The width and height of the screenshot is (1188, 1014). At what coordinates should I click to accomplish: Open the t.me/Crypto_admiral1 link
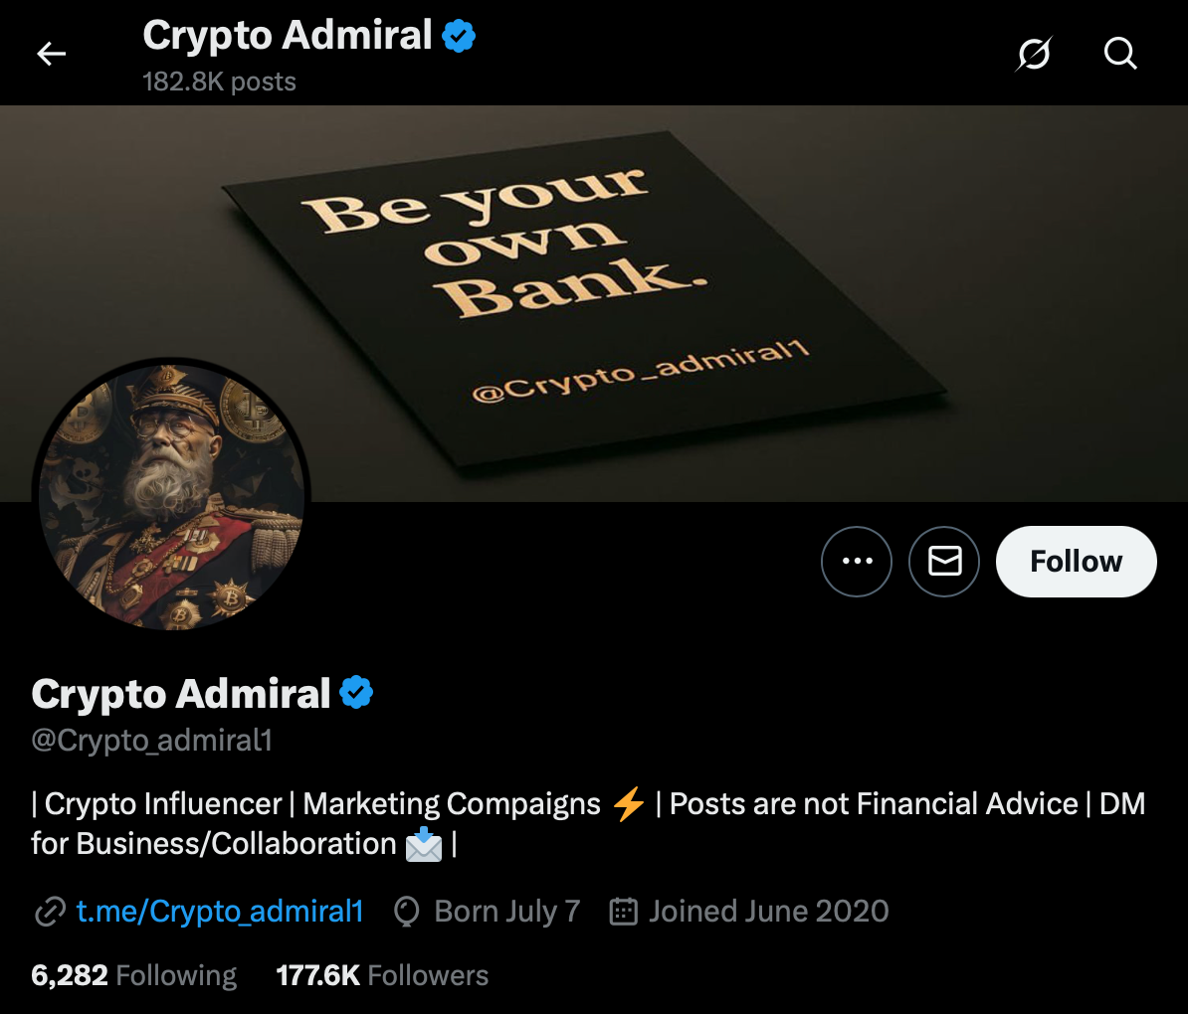[x=220, y=911]
